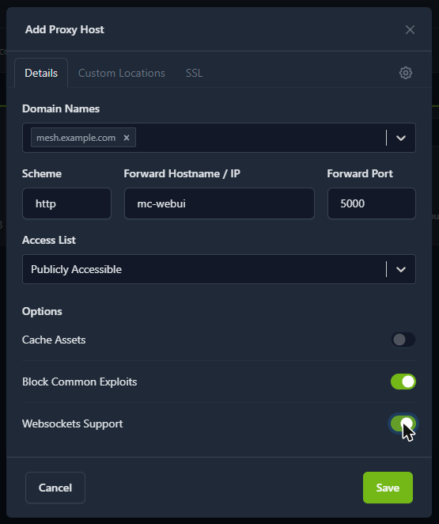Remove the mesh.example.com domain tag
This screenshot has width=439, height=524.
[x=127, y=138]
